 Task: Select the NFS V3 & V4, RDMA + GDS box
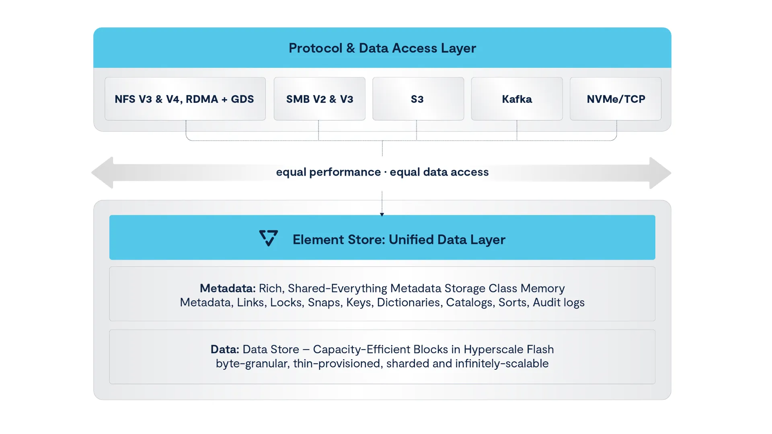[x=185, y=99]
